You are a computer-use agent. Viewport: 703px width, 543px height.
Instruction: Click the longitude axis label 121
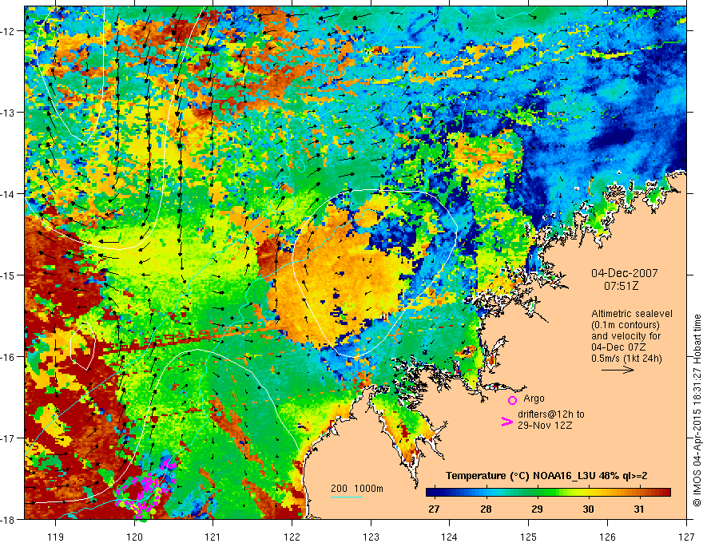pyautogui.click(x=213, y=537)
